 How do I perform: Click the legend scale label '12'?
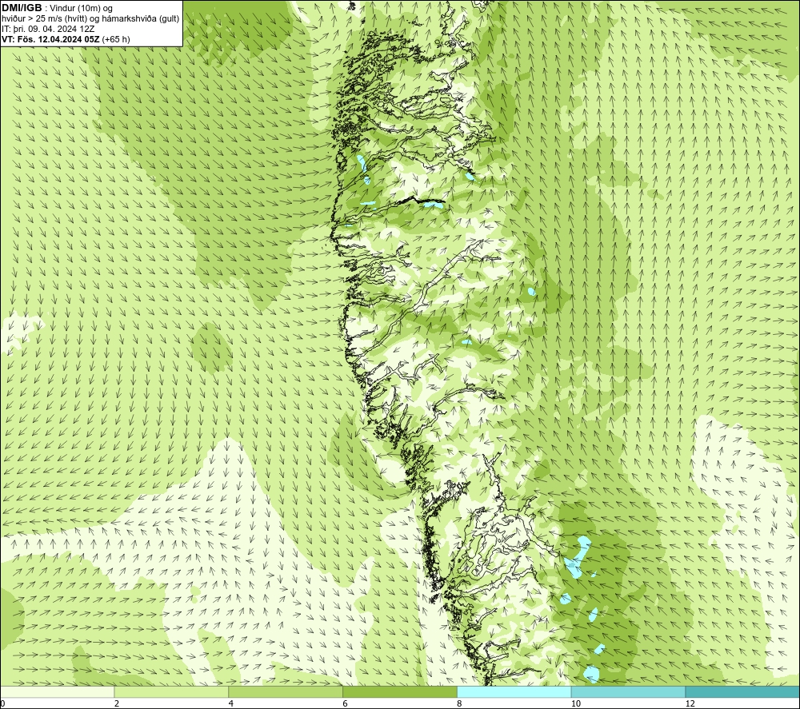690,703
